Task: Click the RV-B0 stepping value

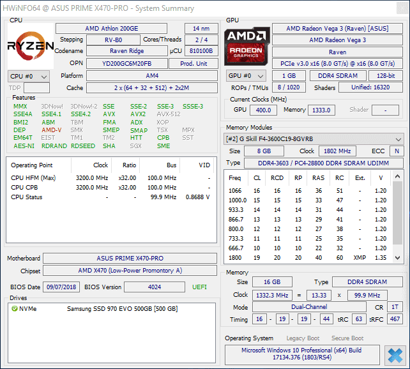Action: 113,40
